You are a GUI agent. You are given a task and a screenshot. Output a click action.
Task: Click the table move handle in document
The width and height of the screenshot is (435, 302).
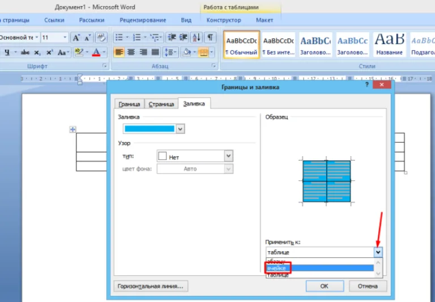[72, 130]
